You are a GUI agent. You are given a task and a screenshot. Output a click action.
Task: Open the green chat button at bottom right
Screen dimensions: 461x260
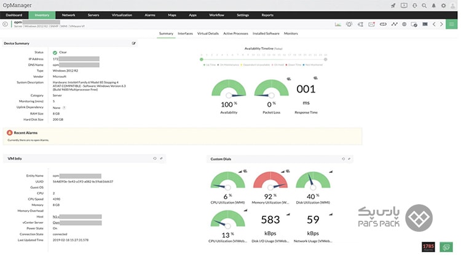[446, 247]
